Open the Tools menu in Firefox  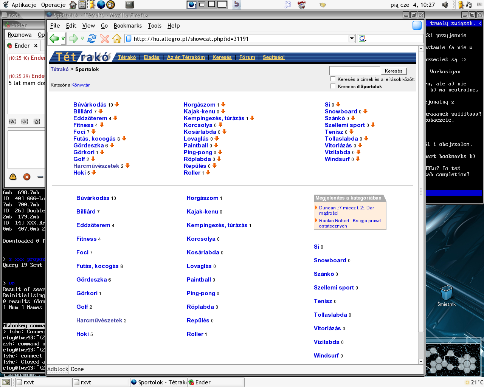point(154,26)
